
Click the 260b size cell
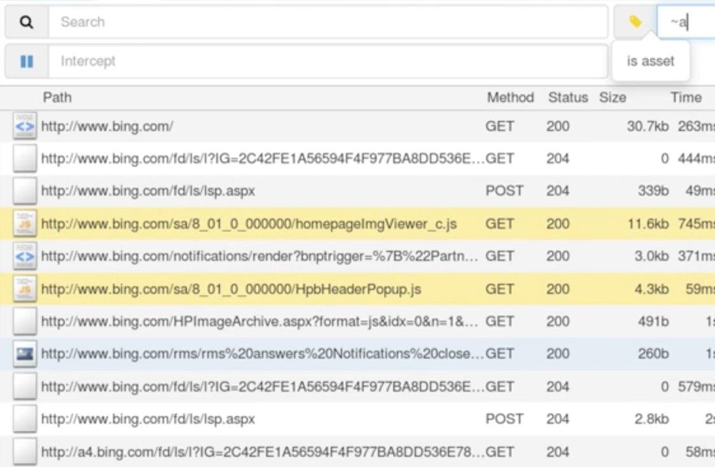click(x=653, y=354)
